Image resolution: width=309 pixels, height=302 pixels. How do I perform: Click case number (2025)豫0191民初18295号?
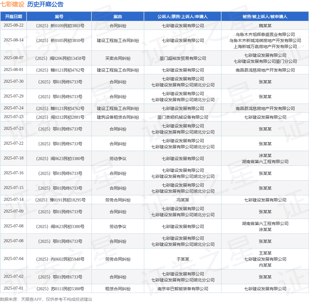(60, 200)
